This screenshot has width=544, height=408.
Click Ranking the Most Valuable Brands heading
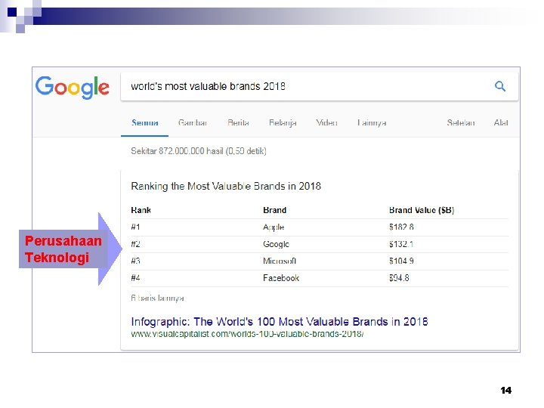[226, 187]
